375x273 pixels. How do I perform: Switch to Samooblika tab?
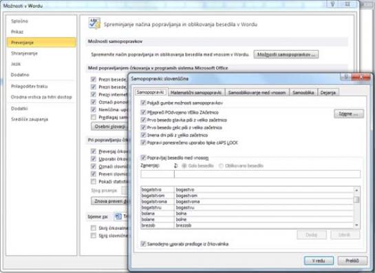tap(303, 93)
